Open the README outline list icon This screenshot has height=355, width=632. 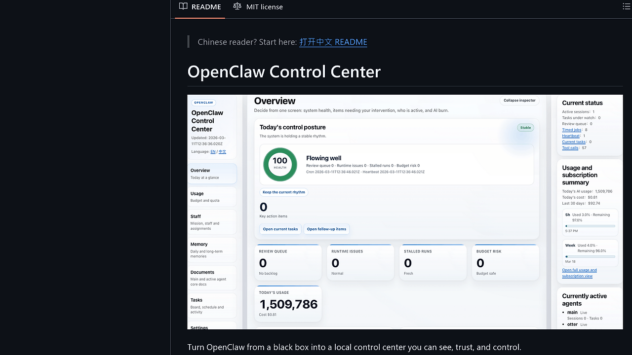tap(626, 6)
